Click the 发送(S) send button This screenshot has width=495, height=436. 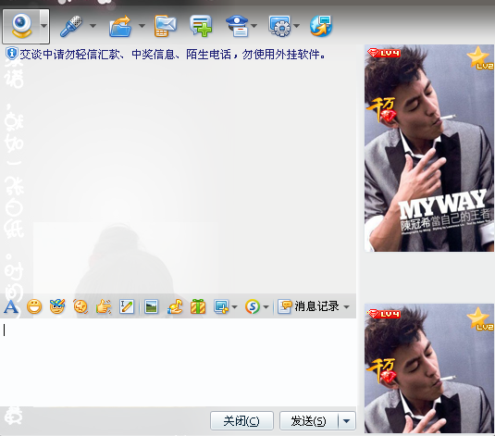tap(309, 421)
